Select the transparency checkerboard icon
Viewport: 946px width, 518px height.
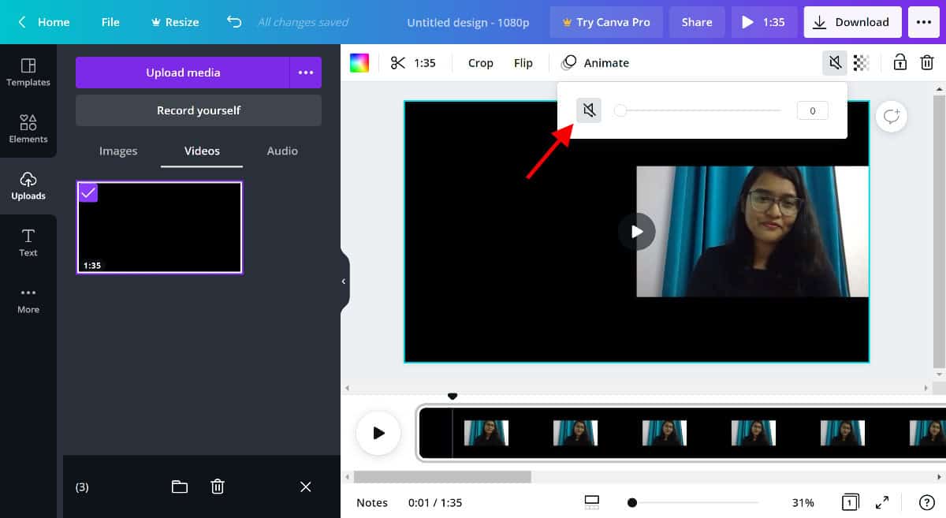(862, 63)
